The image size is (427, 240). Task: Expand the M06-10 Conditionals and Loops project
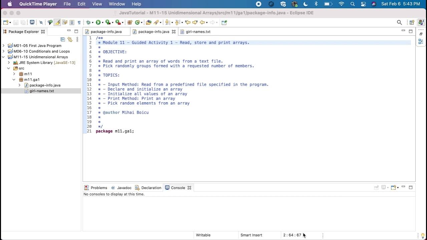(x=3, y=51)
